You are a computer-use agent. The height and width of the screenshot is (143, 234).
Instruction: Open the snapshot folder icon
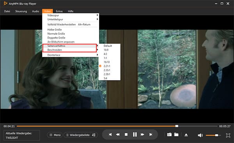coord(176,135)
